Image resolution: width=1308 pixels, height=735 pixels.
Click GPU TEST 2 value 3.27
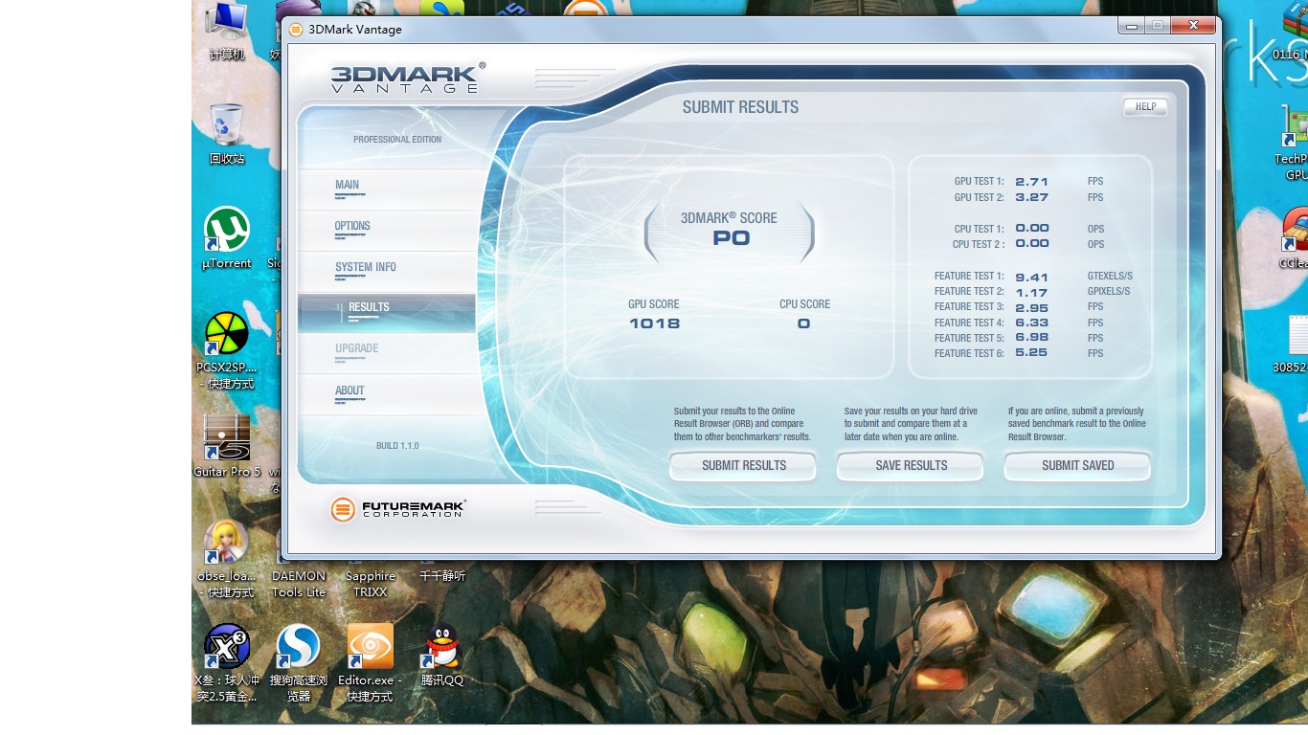tap(1032, 197)
